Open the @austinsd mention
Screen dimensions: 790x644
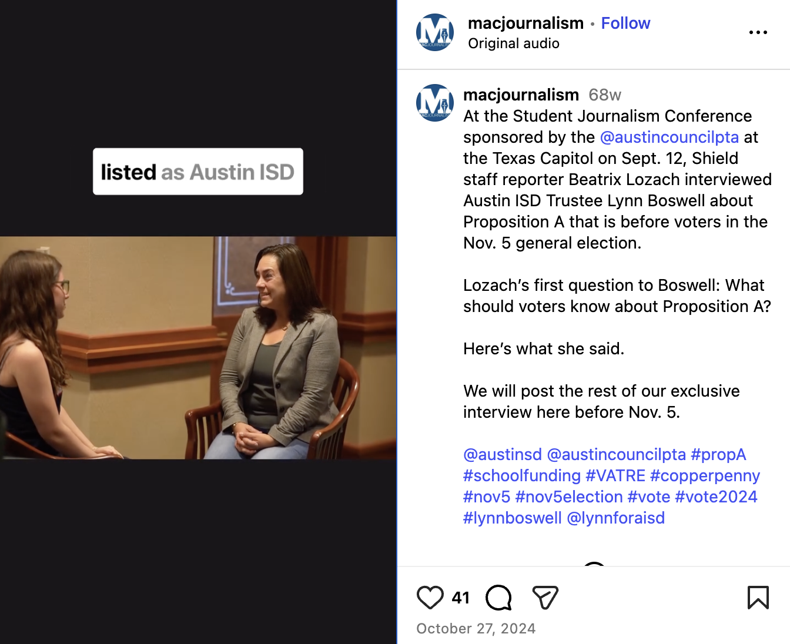click(x=503, y=454)
